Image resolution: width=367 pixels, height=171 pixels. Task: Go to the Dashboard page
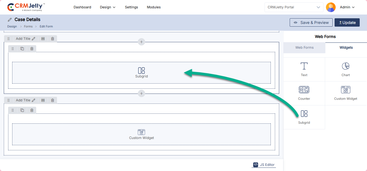click(x=82, y=7)
